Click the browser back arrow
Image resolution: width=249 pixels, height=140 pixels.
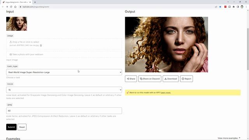pos(3,7)
